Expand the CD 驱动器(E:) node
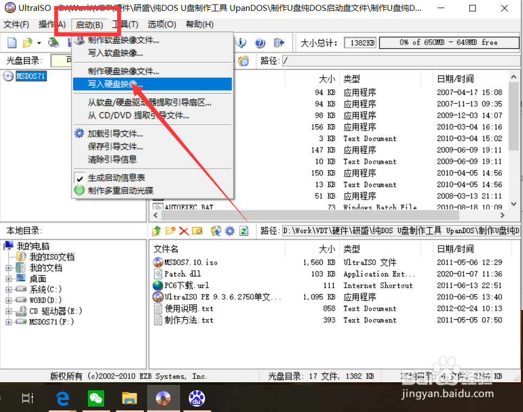This screenshot has width=523, height=412. point(9,311)
